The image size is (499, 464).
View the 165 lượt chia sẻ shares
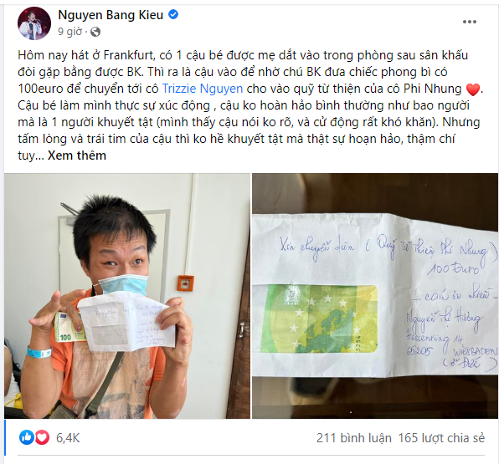[x=442, y=438]
